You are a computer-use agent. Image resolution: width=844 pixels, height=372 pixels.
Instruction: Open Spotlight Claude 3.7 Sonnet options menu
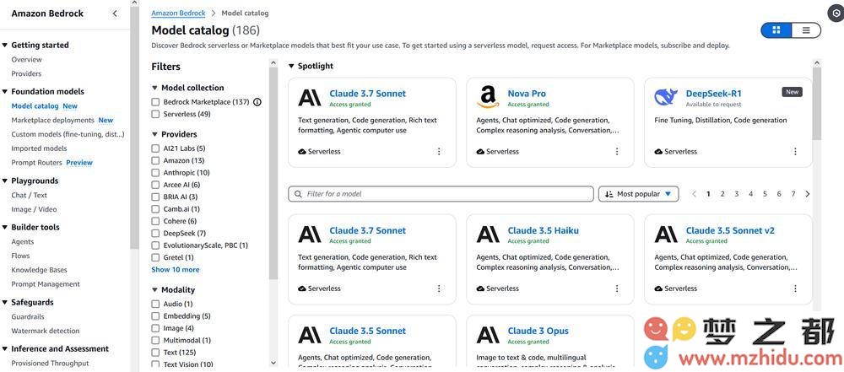coord(439,152)
